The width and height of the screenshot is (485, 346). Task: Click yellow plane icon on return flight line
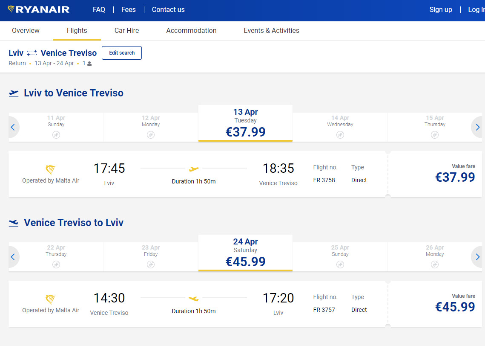194,299
